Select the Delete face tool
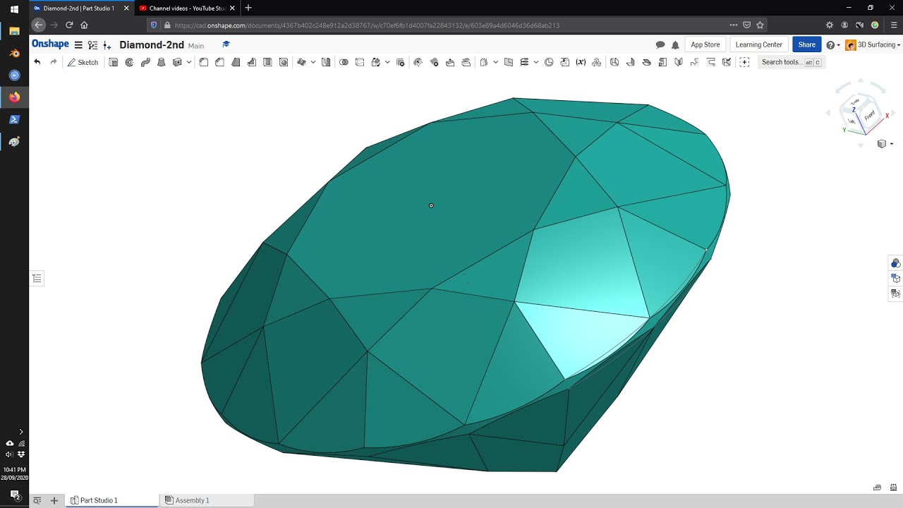This screenshot has width=903, height=508. coord(434,62)
